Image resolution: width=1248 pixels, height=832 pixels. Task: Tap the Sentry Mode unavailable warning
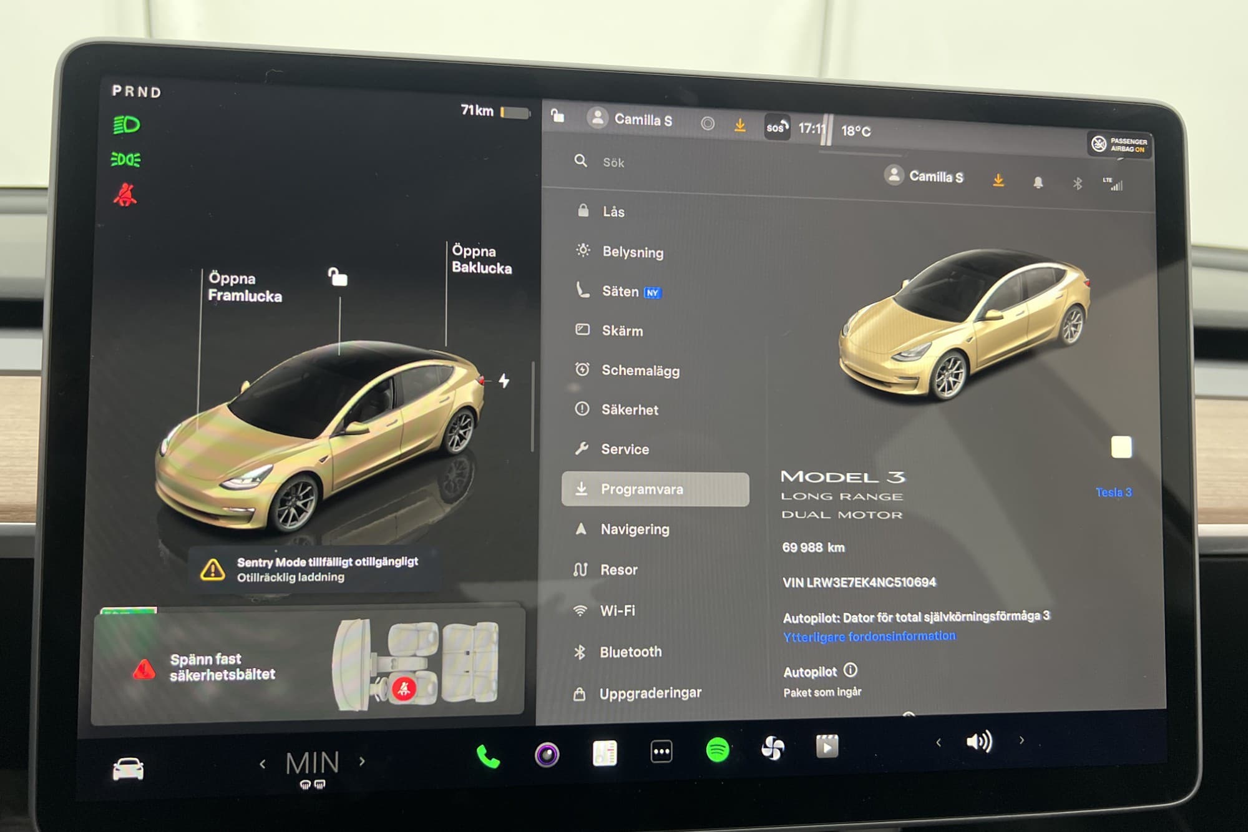[313, 569]
